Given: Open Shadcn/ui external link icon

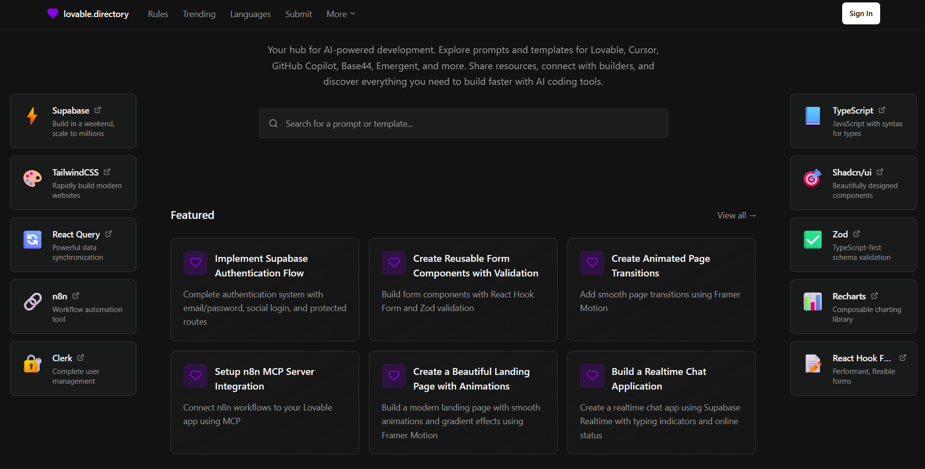Looking at the screenshot, I should pos(880,172).
